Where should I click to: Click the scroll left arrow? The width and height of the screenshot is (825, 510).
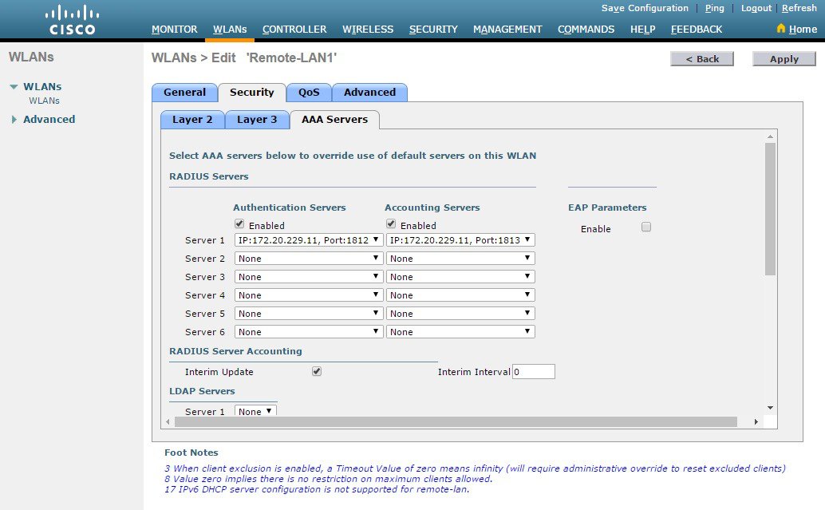coord(168,422)
